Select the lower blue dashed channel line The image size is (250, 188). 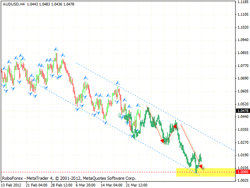120,130
